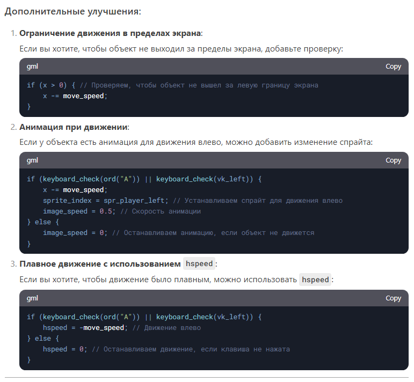Copy the hspeed smooth movement code
Screen dimensions: 414x382
(x=393, y=298)
